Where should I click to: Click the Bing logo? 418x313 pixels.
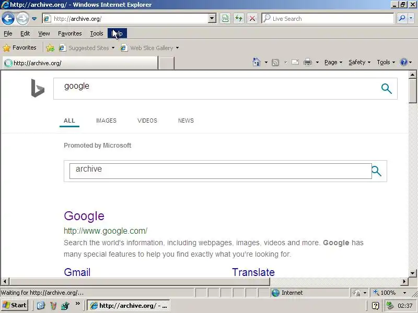[38, 88]
